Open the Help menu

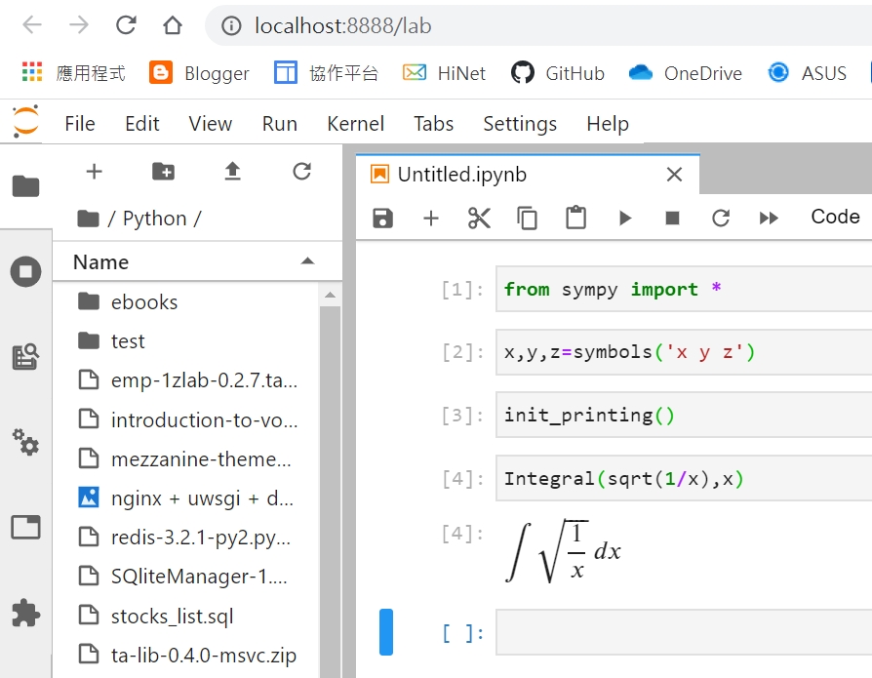point(608,124)
